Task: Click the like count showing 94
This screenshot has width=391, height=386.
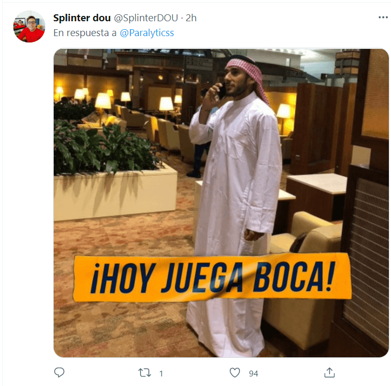Action: (x=253, y=373)
